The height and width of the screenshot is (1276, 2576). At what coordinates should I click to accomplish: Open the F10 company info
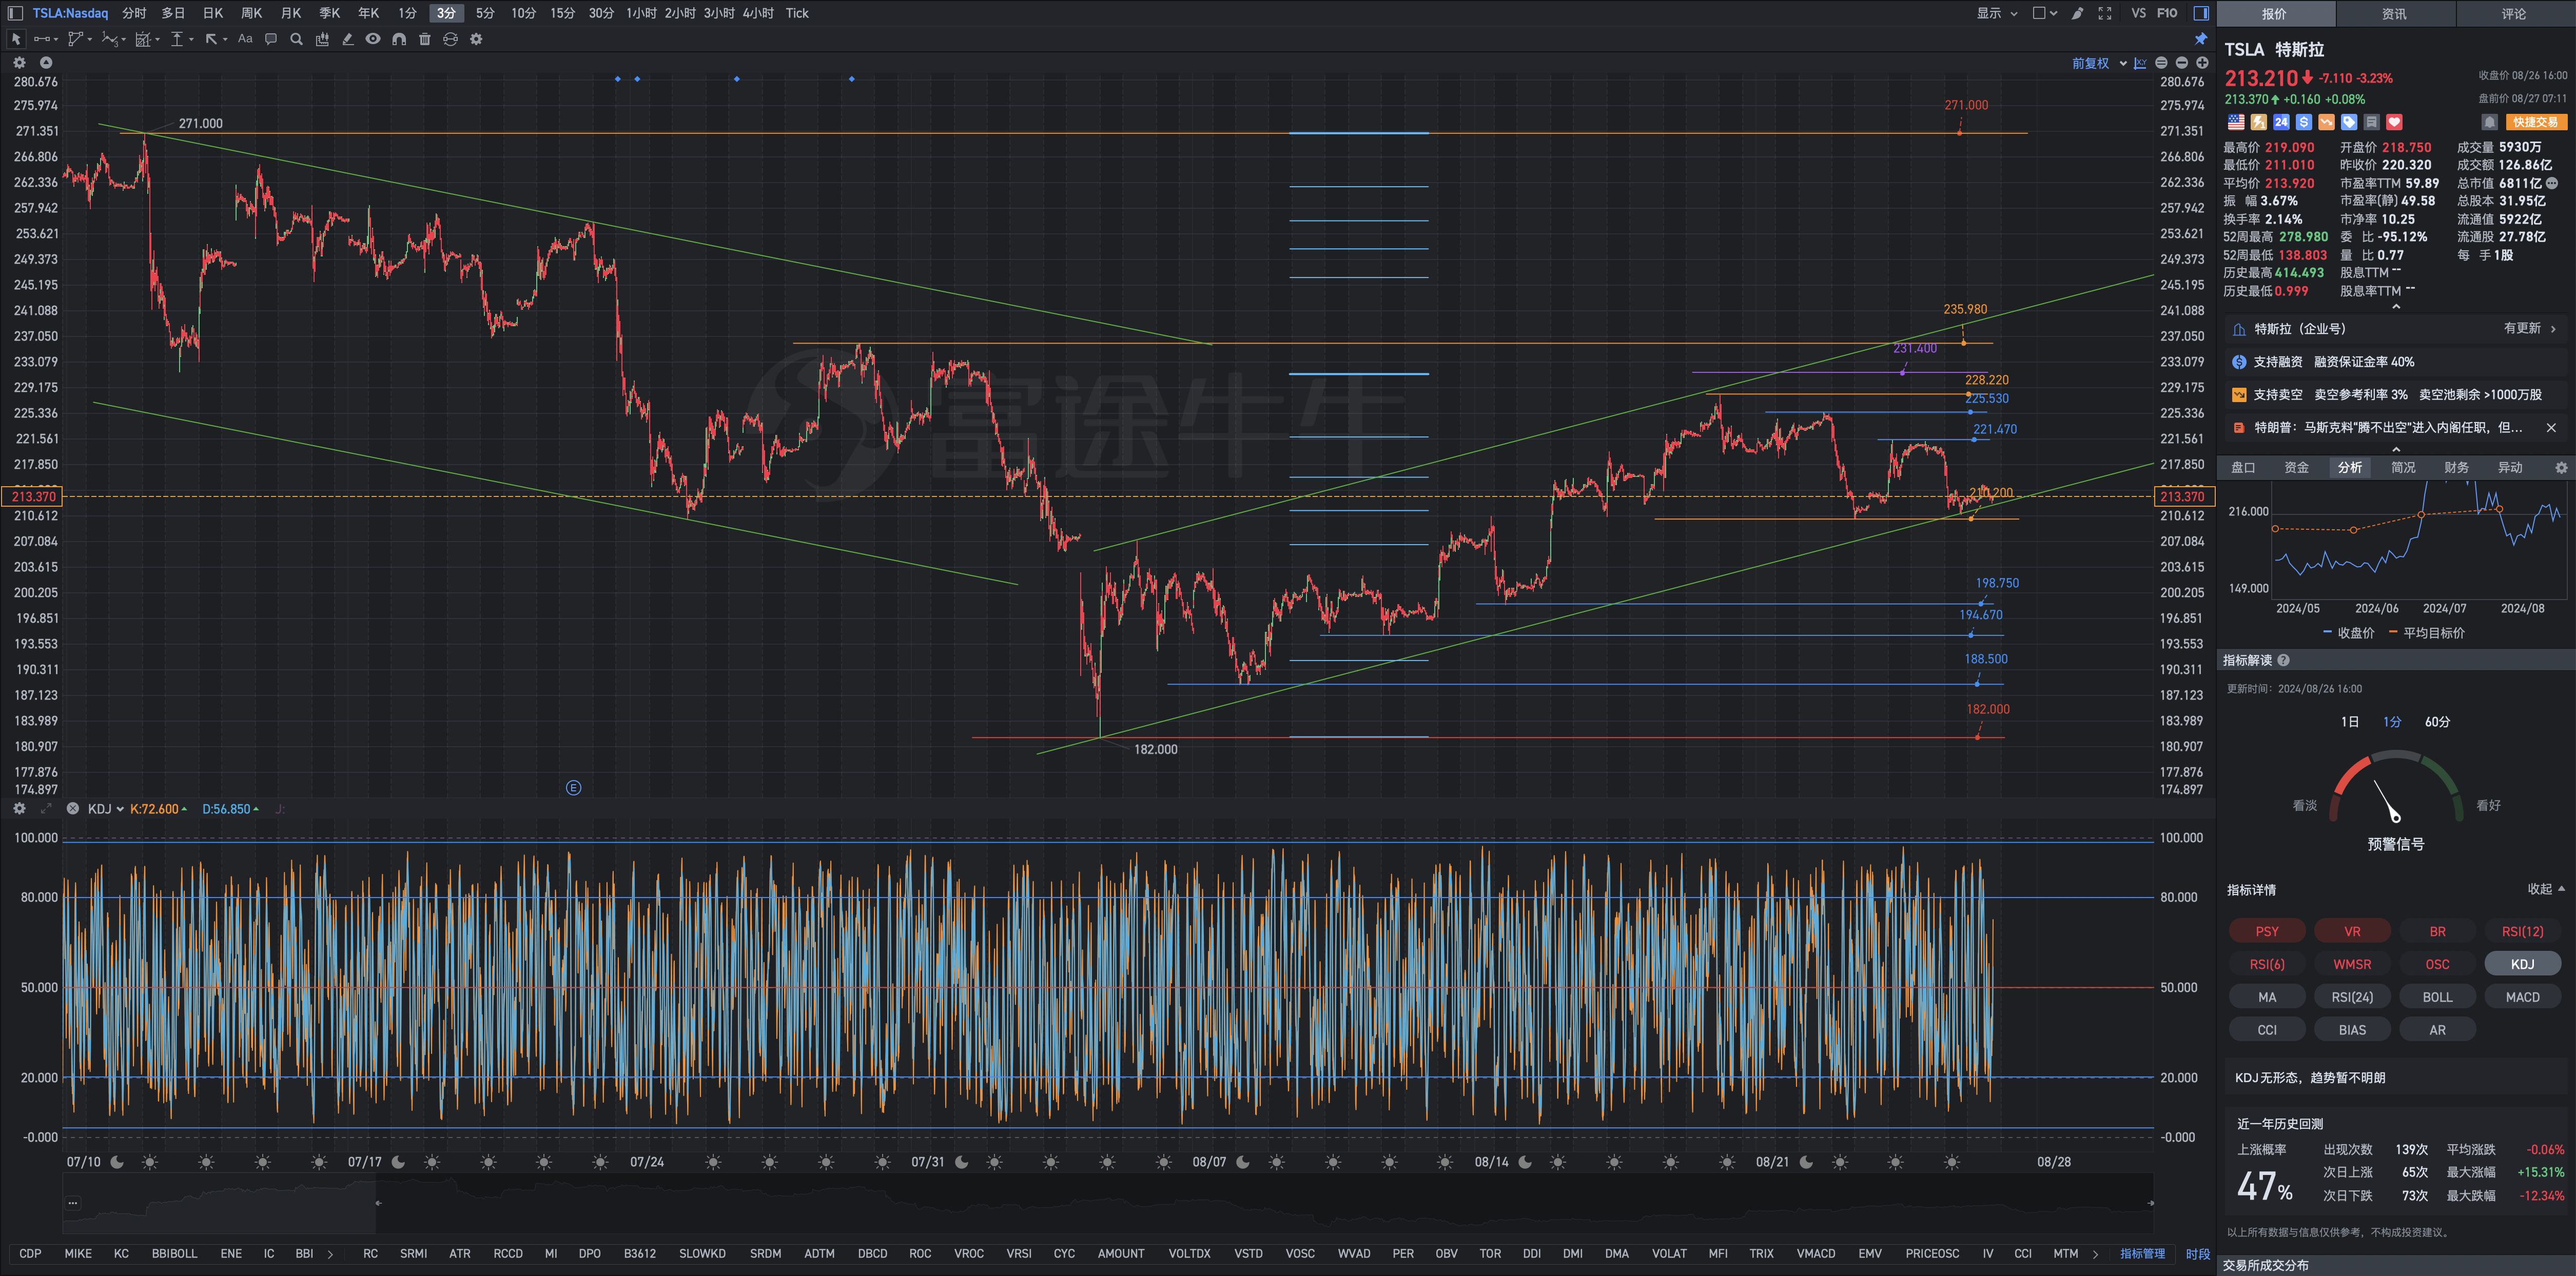point(2167,13)
